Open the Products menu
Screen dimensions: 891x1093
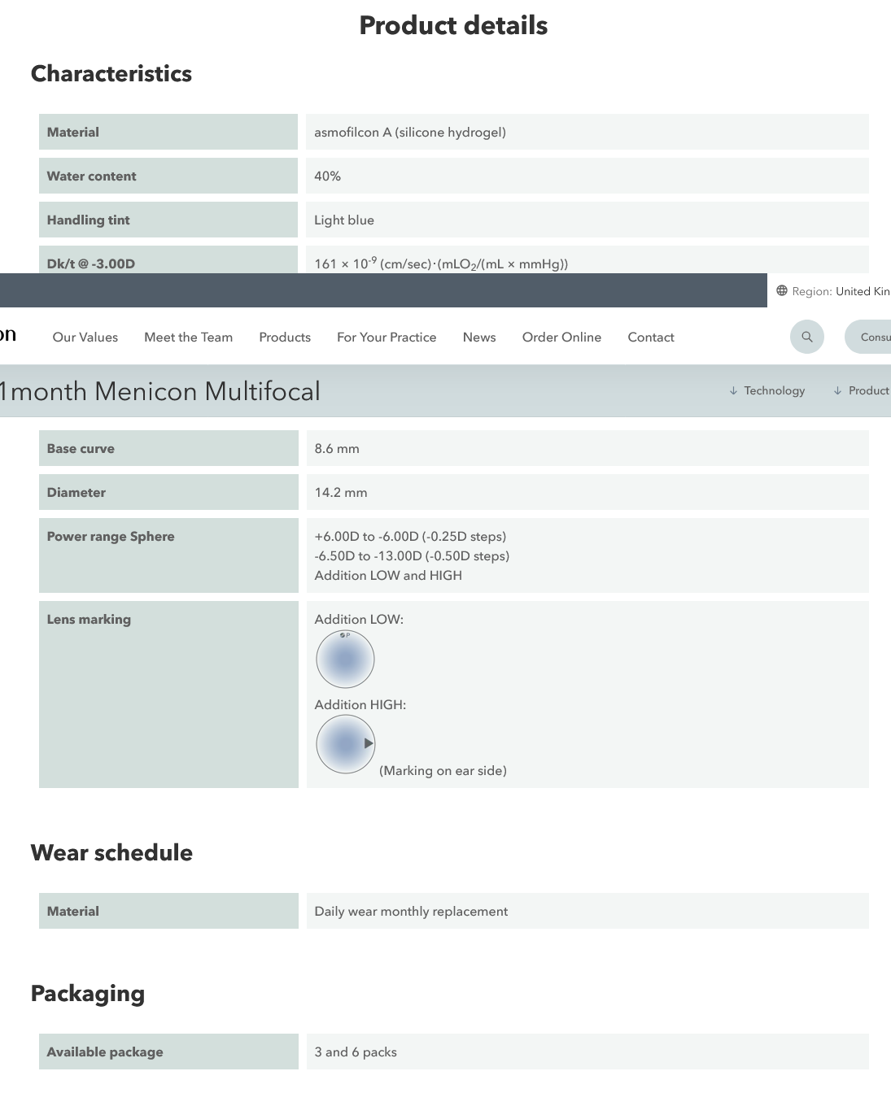[285, 337]
